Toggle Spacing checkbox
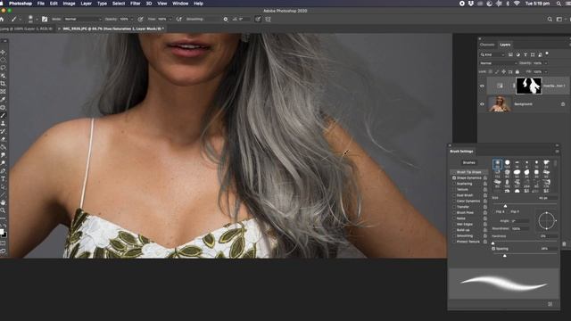Viewport: 571px width, 321px height. tap(493, 249)
